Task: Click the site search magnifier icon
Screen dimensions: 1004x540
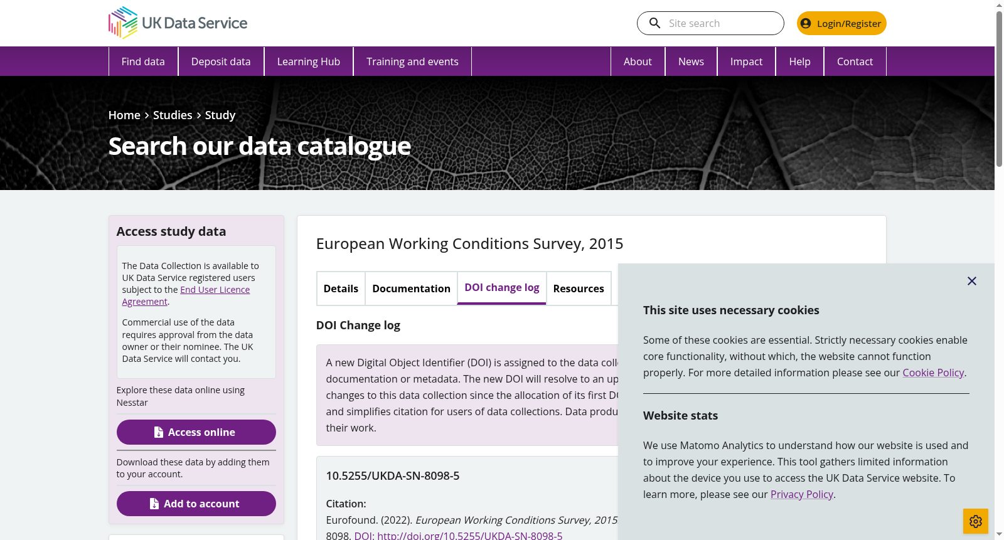Action: (654, 23)
